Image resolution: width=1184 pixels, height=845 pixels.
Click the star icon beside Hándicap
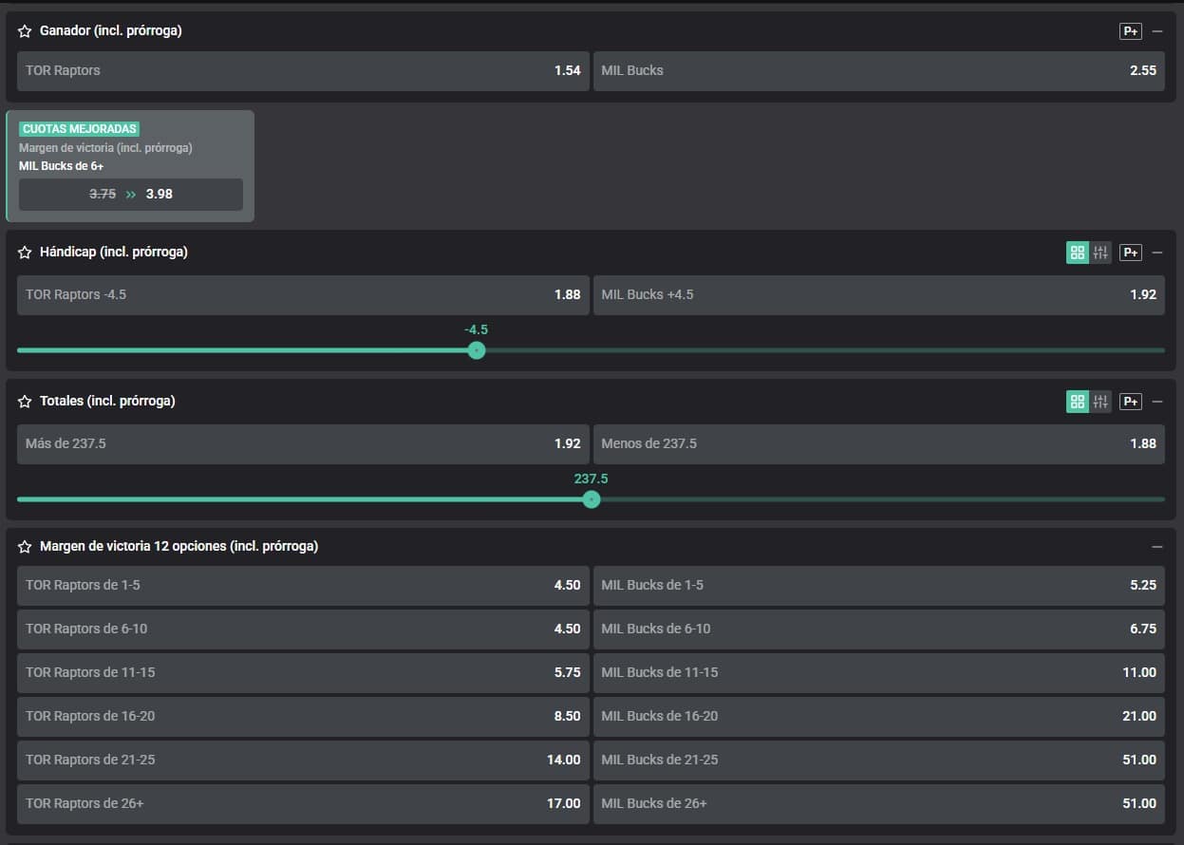click(x=25, y=253)
